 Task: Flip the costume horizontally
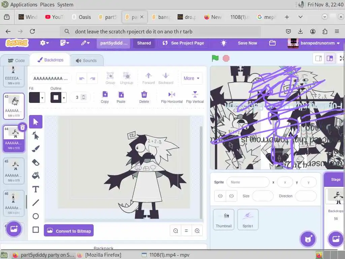(171, 97)
